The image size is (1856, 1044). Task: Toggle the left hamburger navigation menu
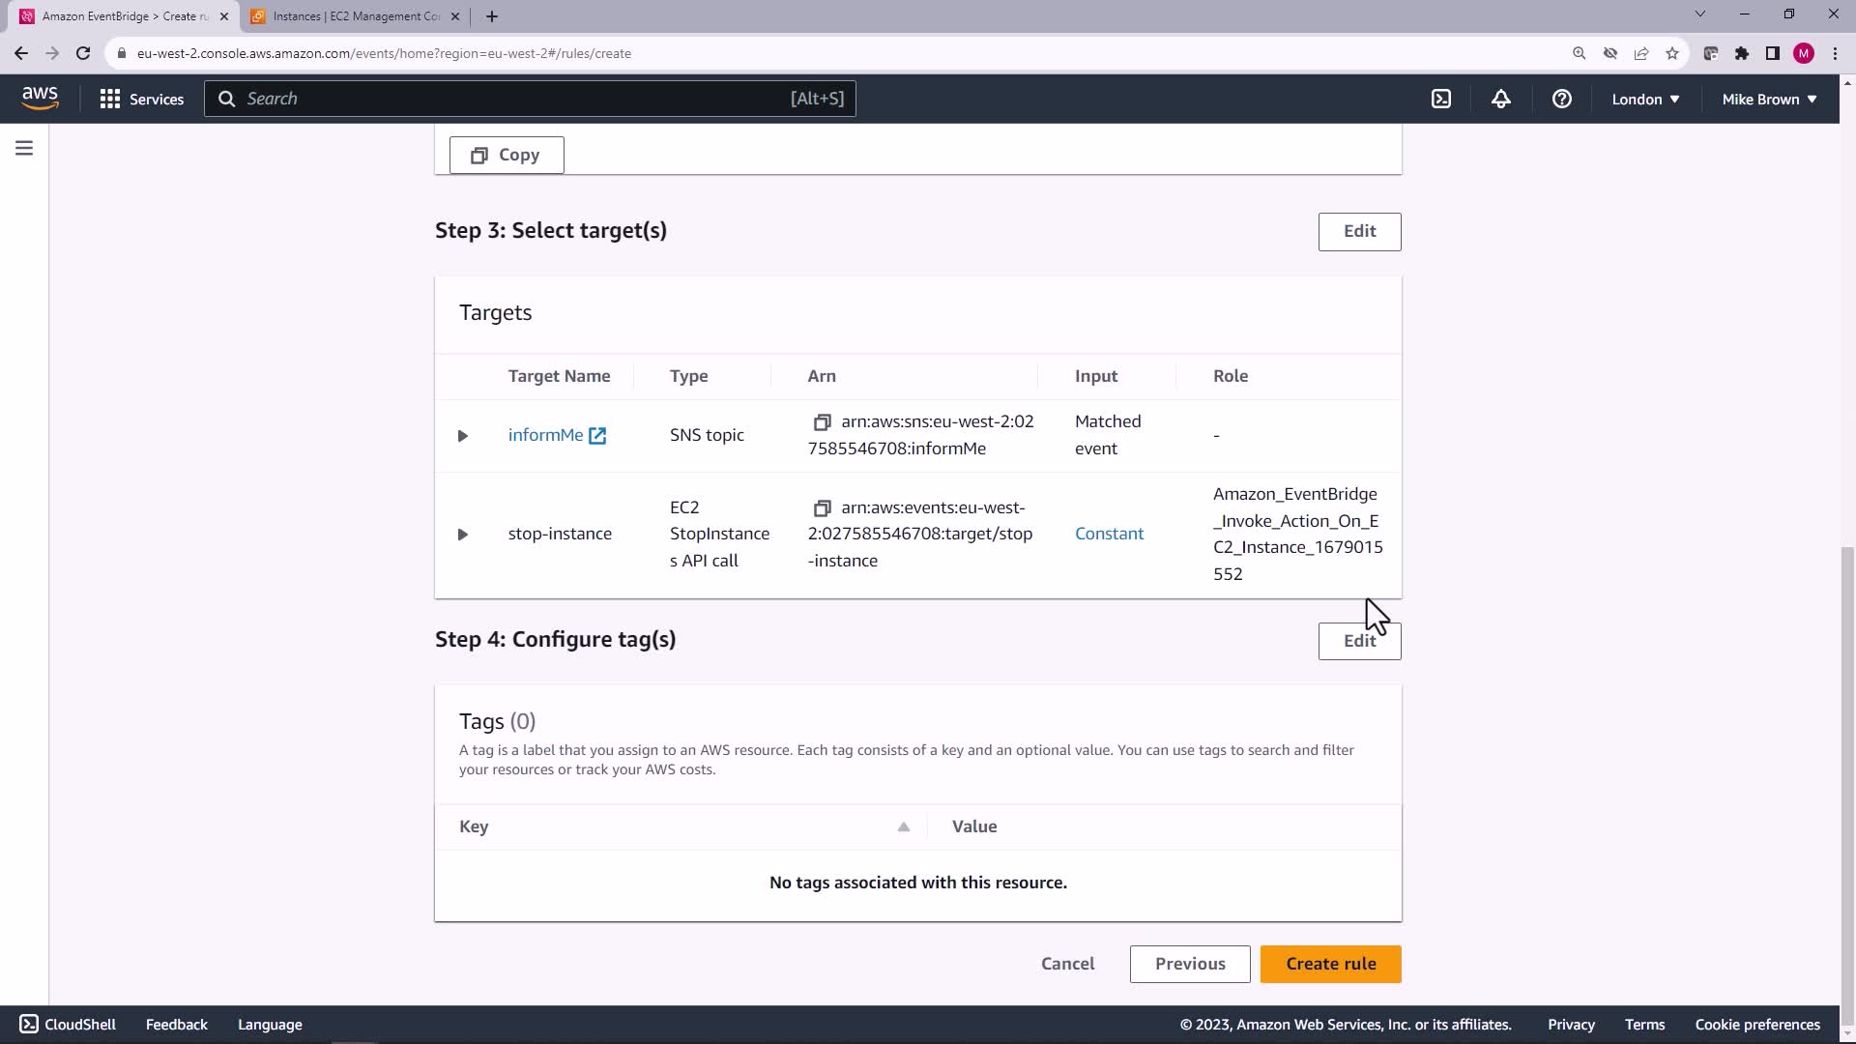pyautogui.click(x=24, y=148)
